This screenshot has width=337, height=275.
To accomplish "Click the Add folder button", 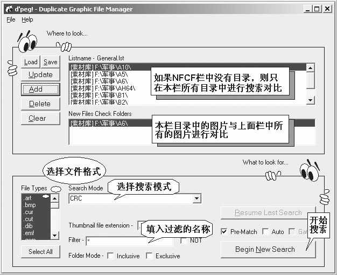I will coord(40,89).
